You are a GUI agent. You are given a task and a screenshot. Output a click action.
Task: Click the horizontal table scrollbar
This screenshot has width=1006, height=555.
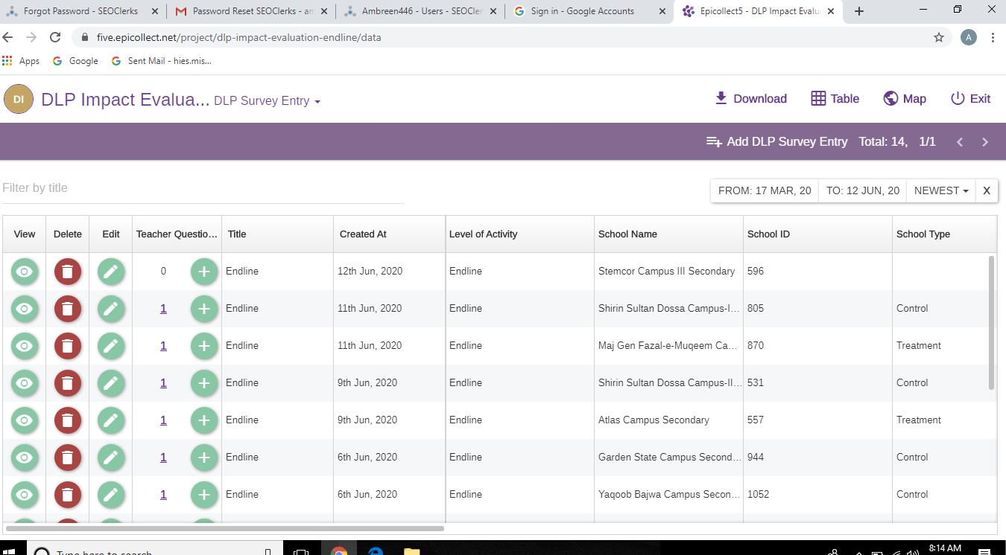(224, 529)
